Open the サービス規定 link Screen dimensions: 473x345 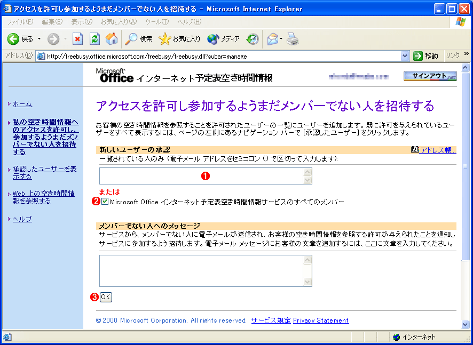pyautogui.click(x=271, y=320)
